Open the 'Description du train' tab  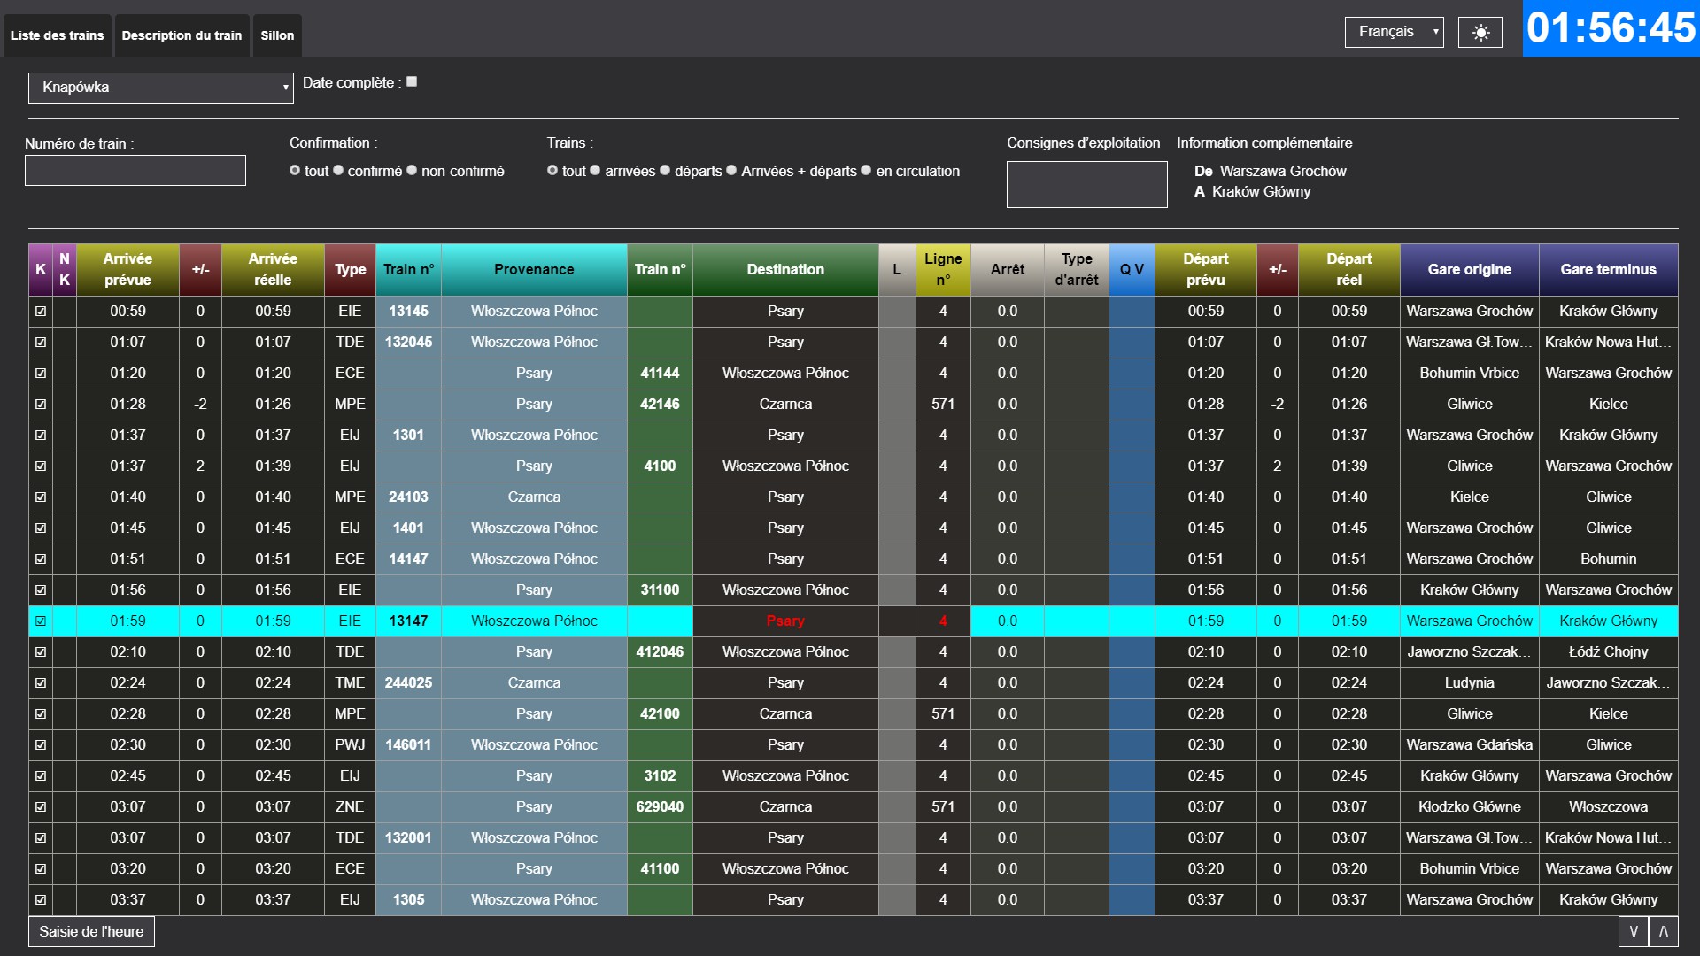181,34
